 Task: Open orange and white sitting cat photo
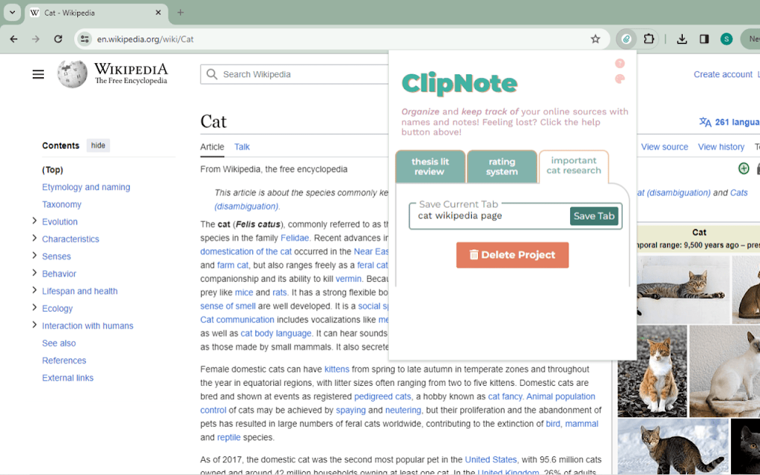tap(652, 371)
